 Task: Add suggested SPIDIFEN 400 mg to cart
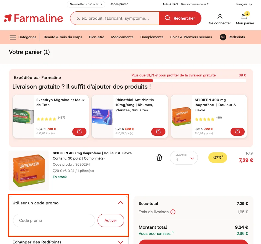pos(237,132)
